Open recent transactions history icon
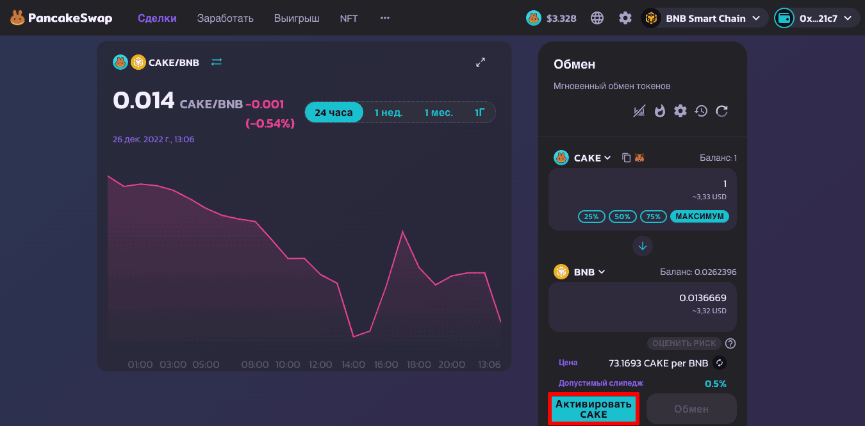 click(701, 111)
